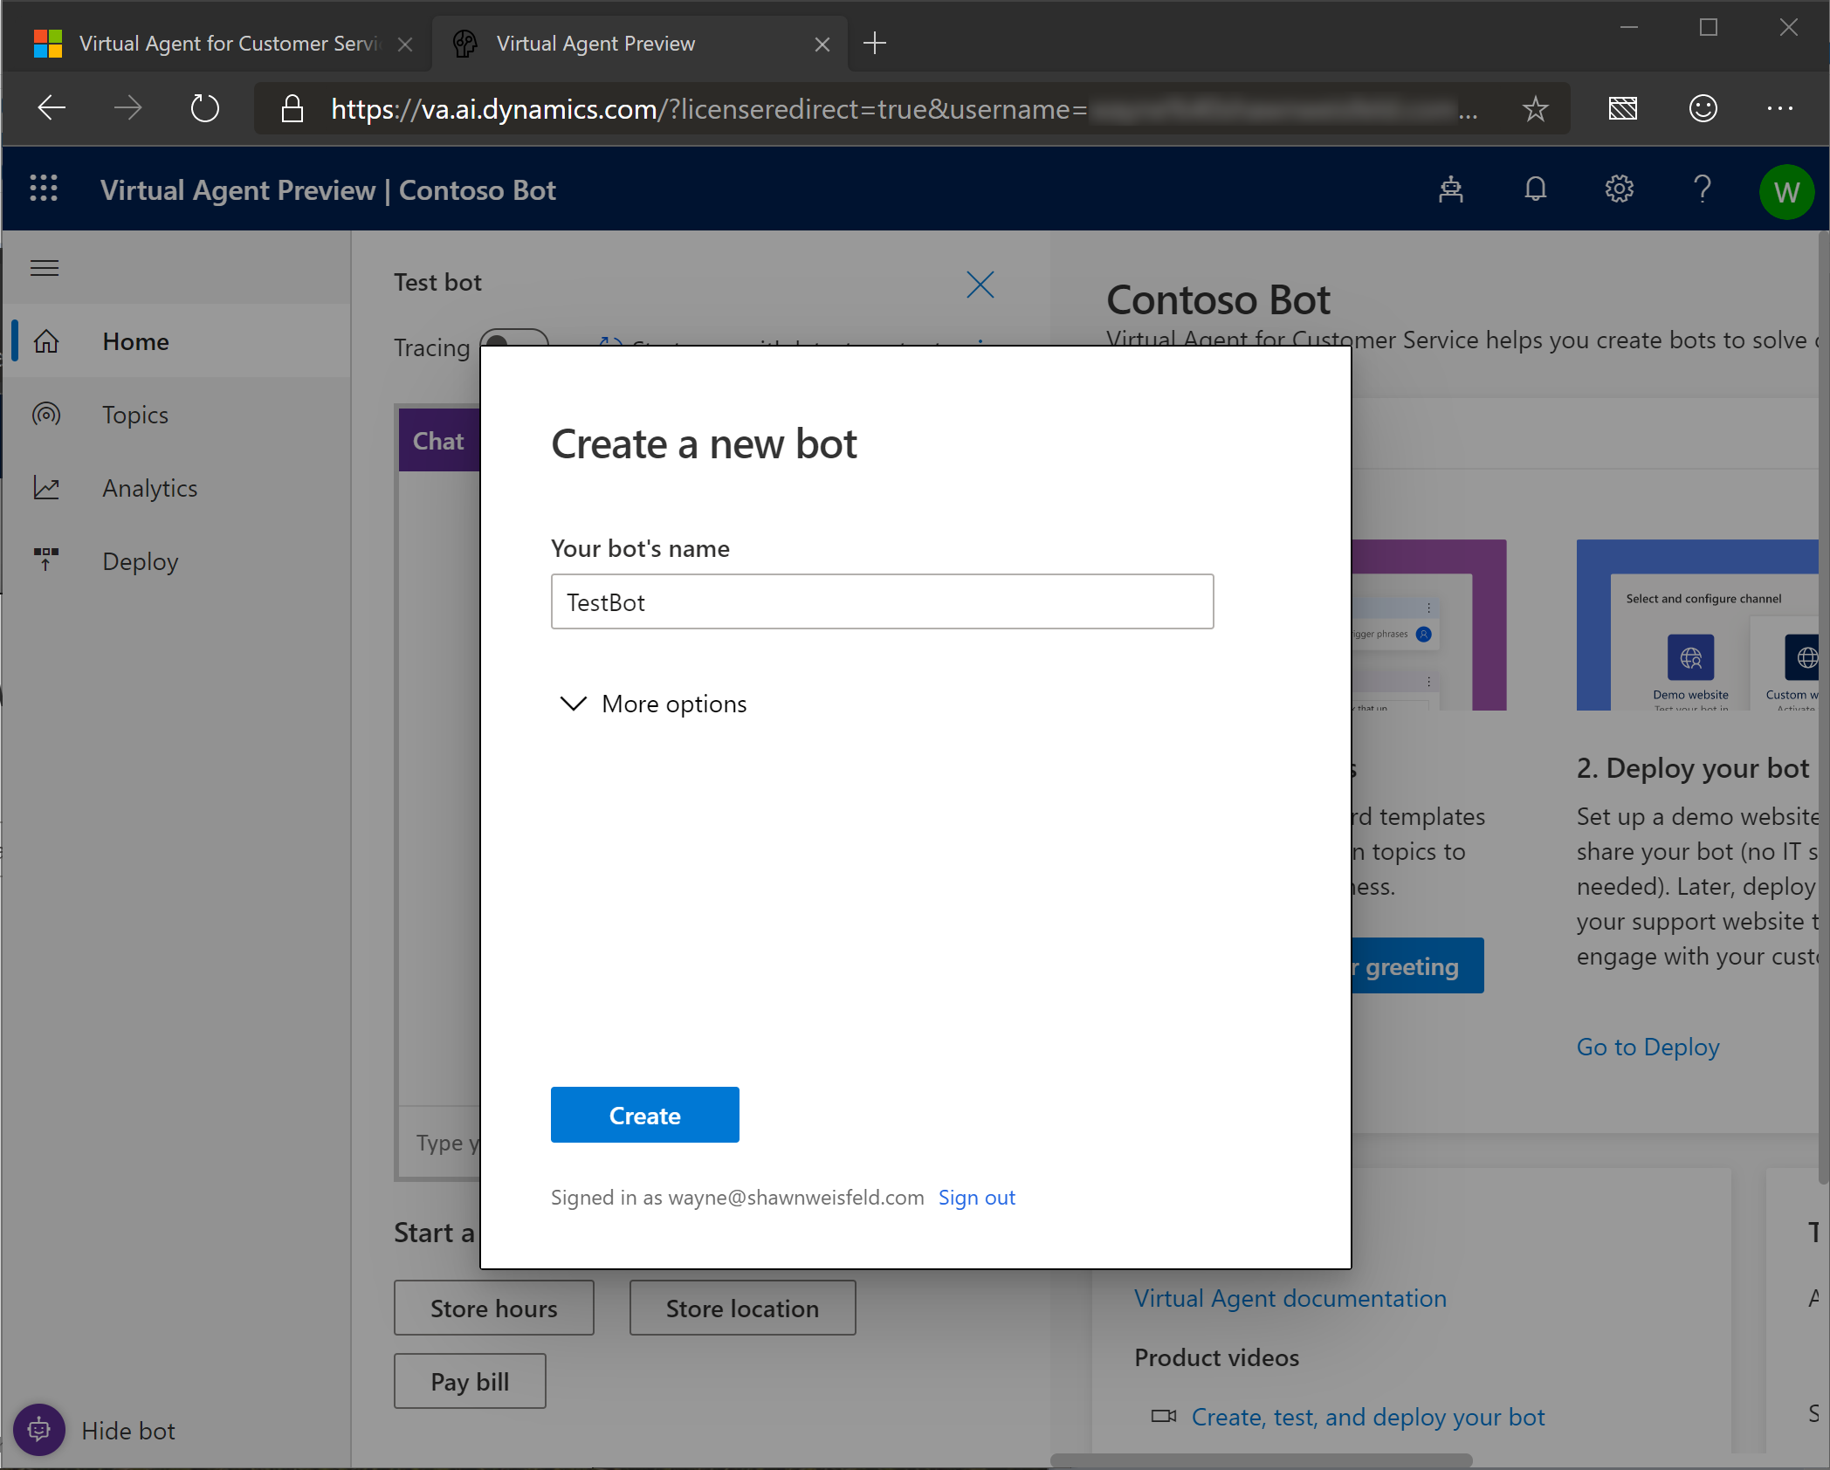Click the blue Create button
The image size is (1830, 1470).
coord(644,1115)
